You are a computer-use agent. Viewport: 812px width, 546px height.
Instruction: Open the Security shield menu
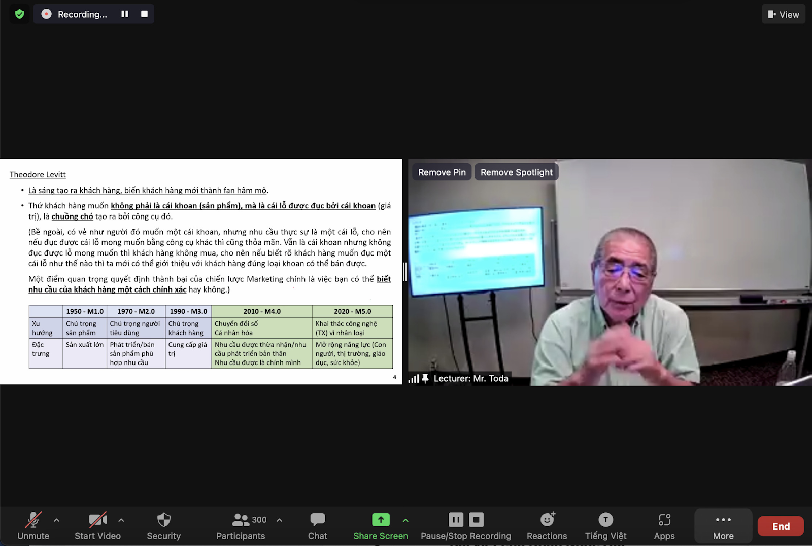pyautogui.click(x=163, y=526)
